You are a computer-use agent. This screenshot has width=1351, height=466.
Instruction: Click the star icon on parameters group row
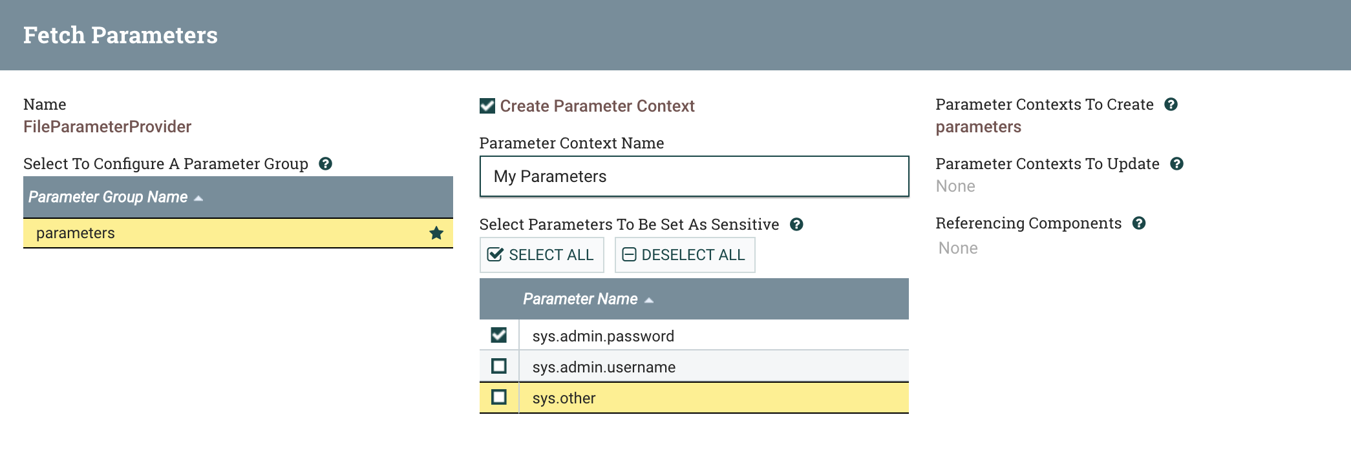(436, 233)
